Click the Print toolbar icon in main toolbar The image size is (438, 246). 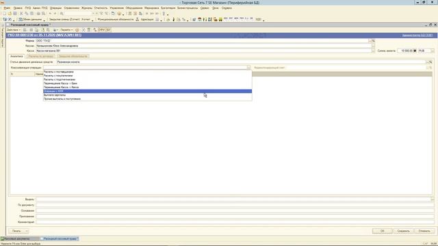(x=38, y=14)
